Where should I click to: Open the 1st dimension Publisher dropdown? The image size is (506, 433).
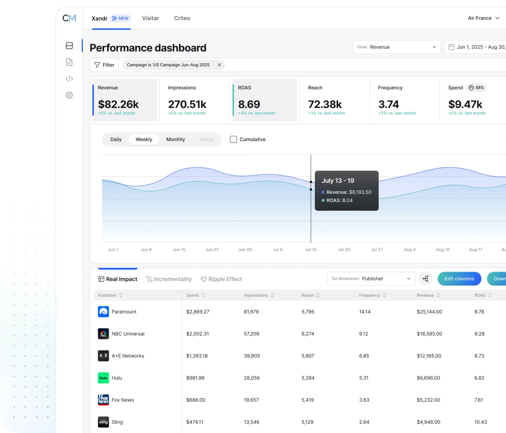point(371,279)
